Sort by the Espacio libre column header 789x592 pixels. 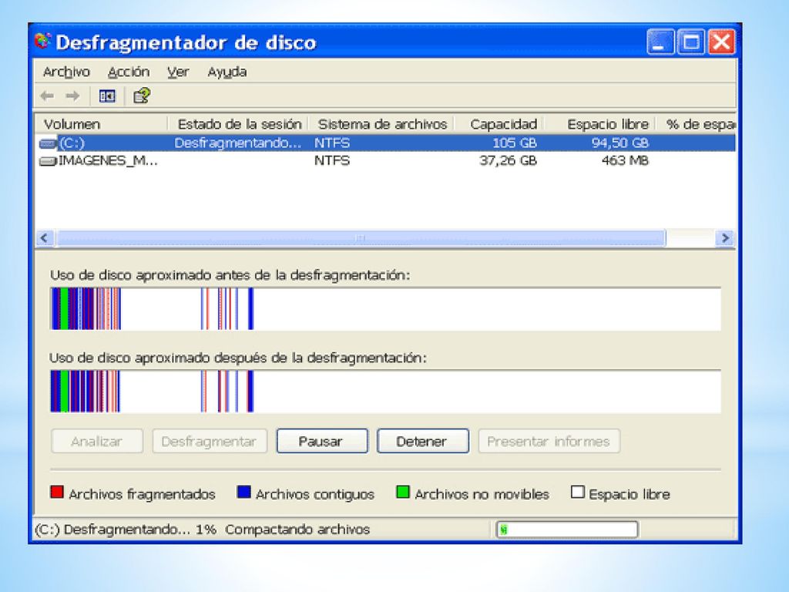(x=601, y=124)
